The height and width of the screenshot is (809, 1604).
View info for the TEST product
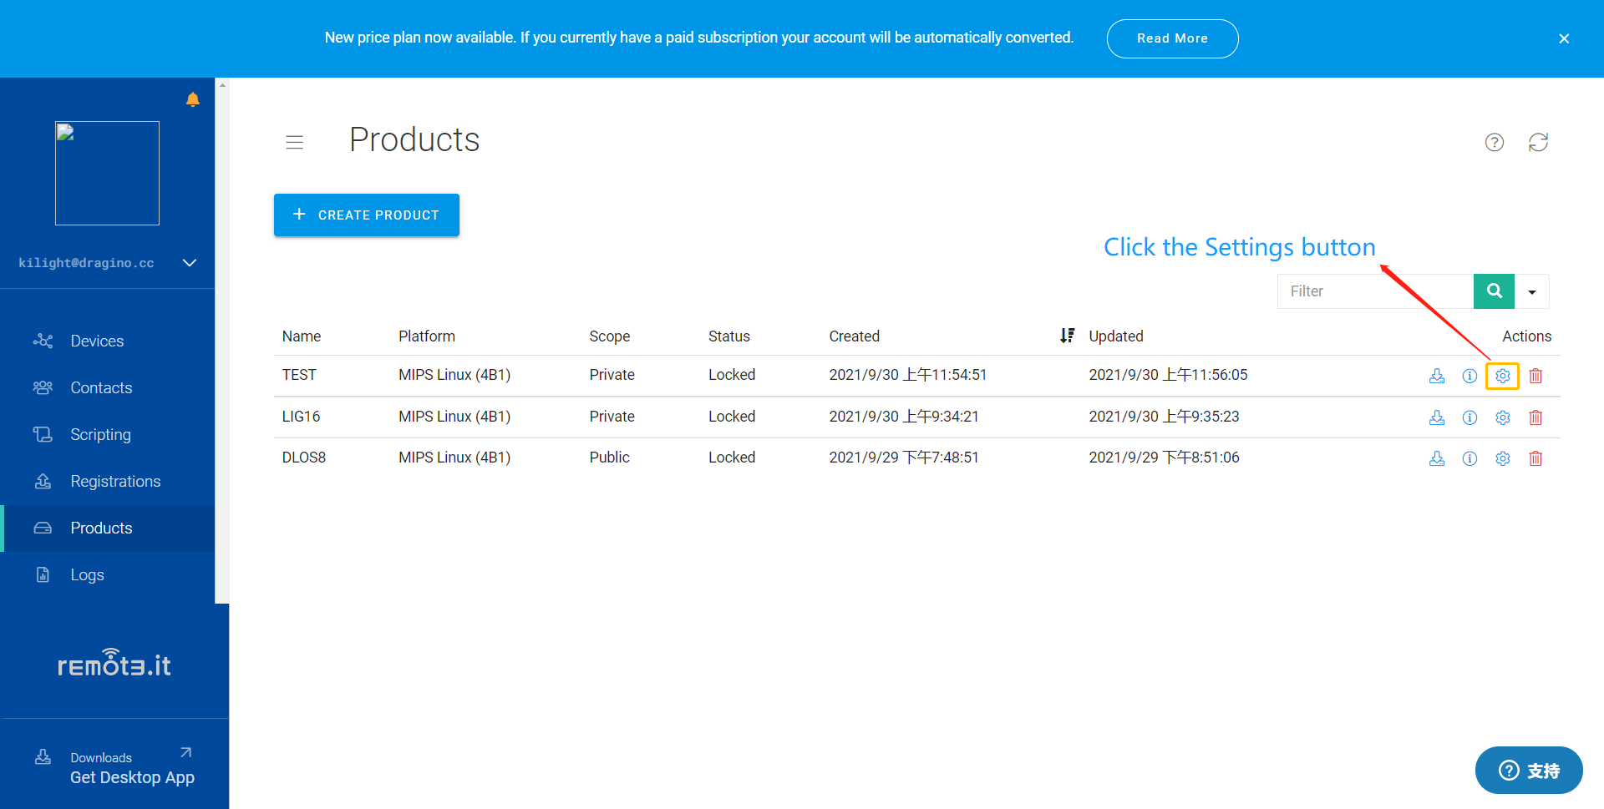pos(1469,376)
